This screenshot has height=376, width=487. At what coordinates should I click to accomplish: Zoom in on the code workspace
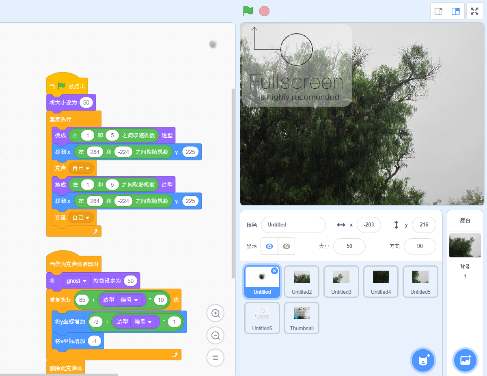[x=215, y=313]
